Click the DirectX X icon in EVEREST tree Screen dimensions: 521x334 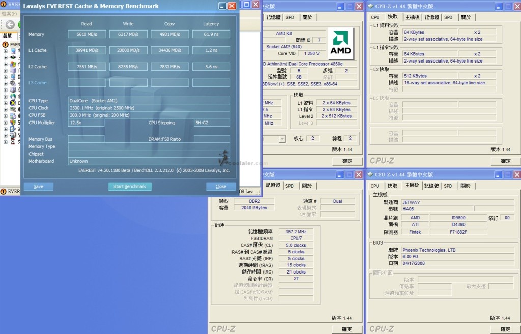(x=13, y=103)
